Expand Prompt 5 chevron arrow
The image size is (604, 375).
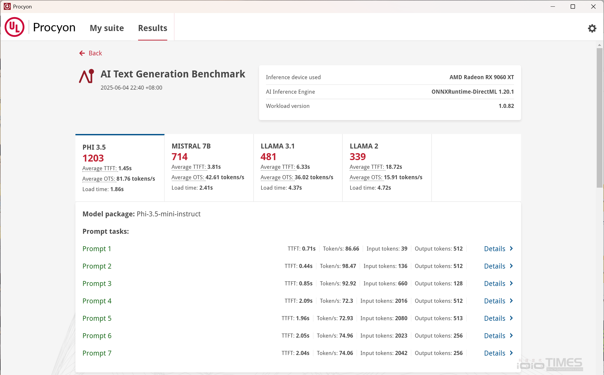click(511, 318)
